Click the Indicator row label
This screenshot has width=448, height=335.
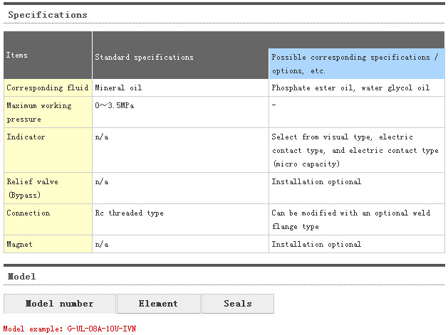pos(26,137)
